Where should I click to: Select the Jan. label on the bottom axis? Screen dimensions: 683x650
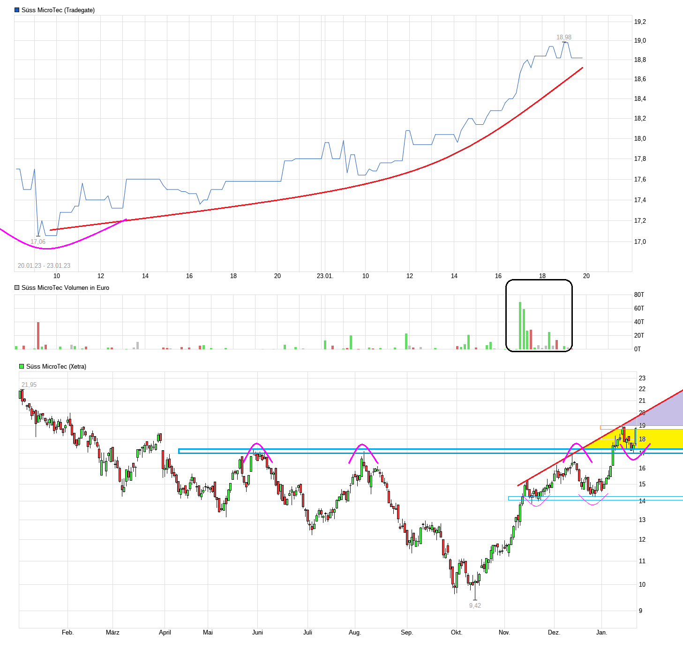[x=602, y=632]
